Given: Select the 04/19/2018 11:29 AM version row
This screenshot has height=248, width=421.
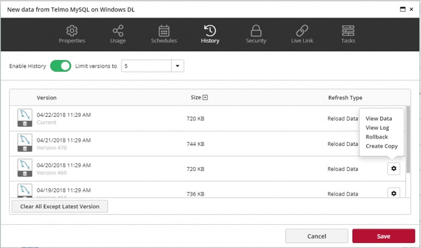Looking at the screenshot, I should pyautogui.click(x=208, y=190).
